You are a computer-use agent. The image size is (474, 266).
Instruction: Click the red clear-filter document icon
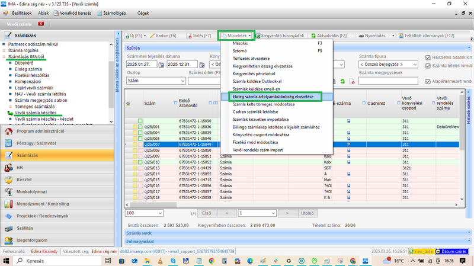point(352,81)
